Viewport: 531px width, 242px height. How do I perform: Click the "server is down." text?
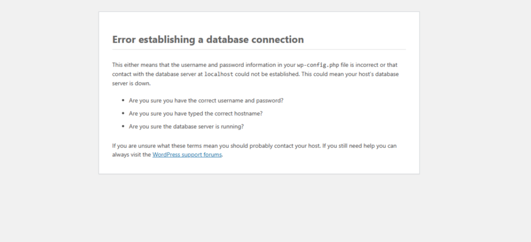click(x=131, y=83)
